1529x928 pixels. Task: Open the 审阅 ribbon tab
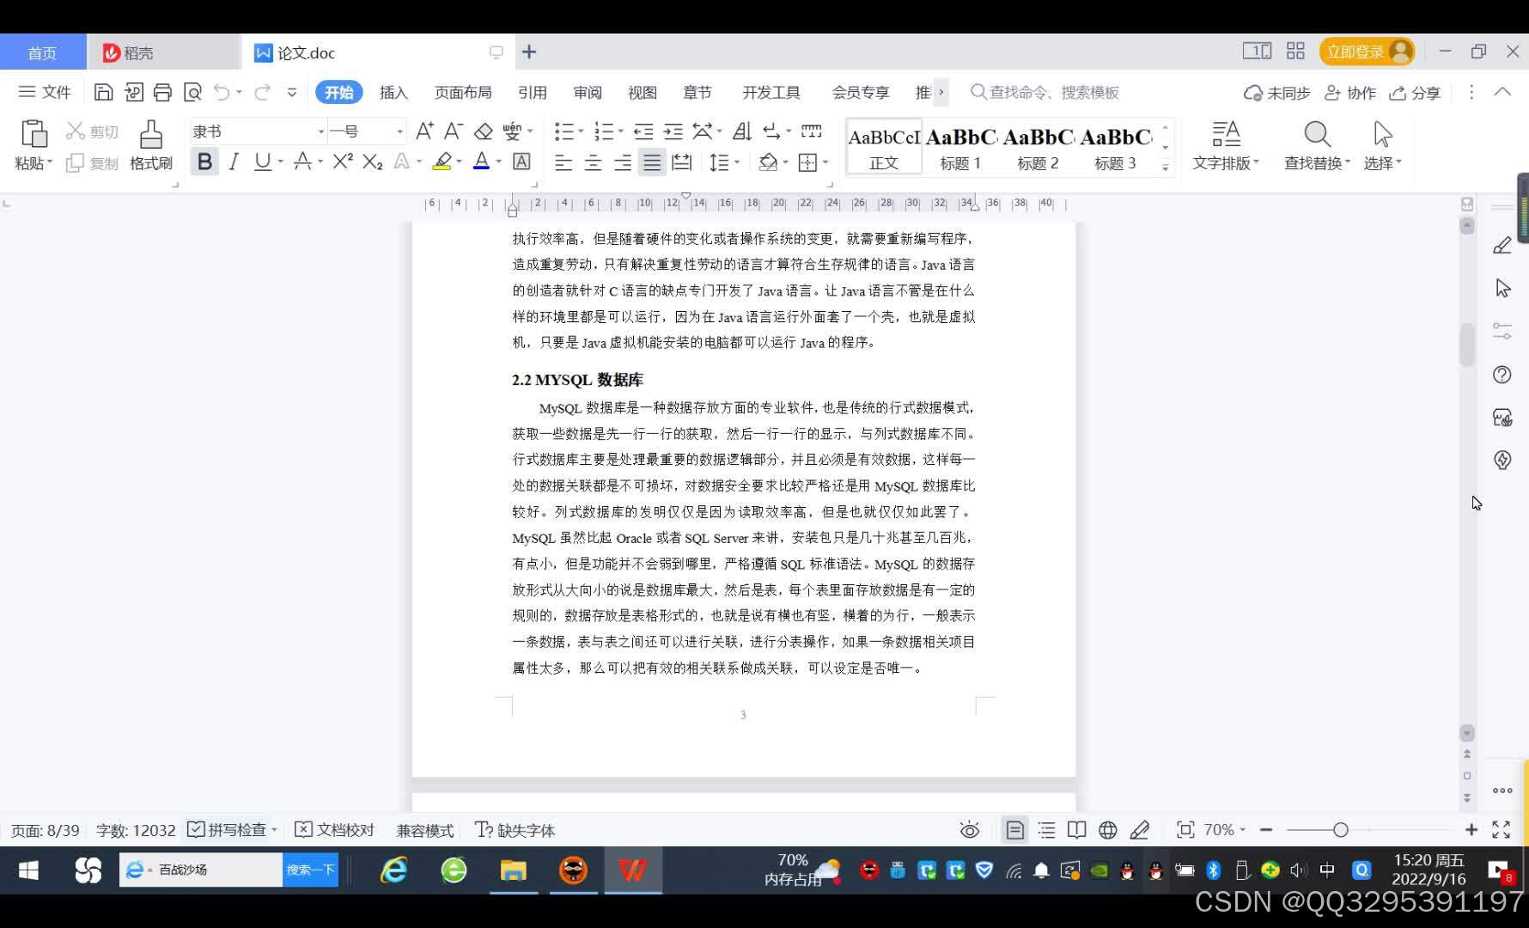click(588, 92)
